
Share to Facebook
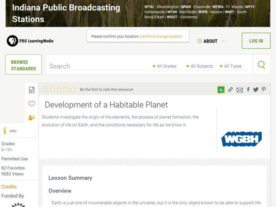(x=248, y=89)
